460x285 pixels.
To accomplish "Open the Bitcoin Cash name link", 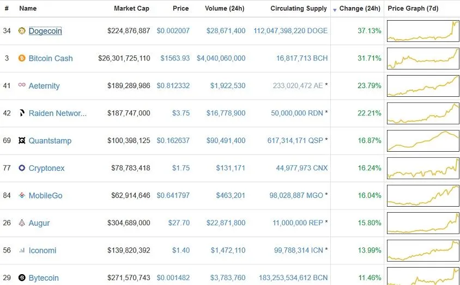I will point(51,58).
